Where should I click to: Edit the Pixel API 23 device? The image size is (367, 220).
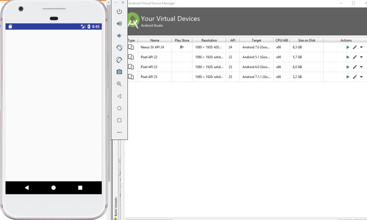pyautogui.click(x=355, y=67)
